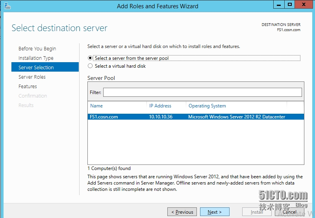
Task: Sort the server list by Name column
Action: pos(96,106)
